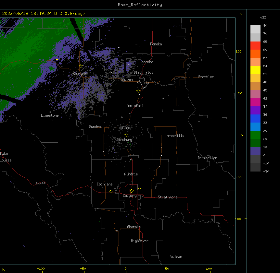Click the yellow diamond marker near RockyMH

[81, 66]
